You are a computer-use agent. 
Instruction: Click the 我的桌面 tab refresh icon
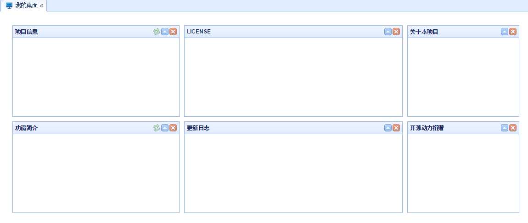(x=42, y=5)
